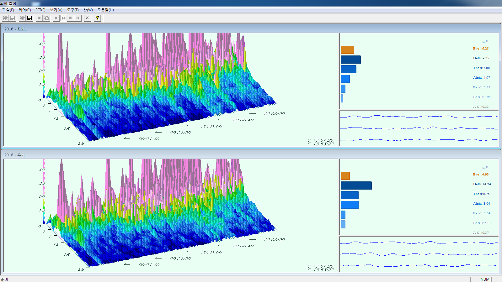Open the 도움말(H) help menu

pos(105,10)
